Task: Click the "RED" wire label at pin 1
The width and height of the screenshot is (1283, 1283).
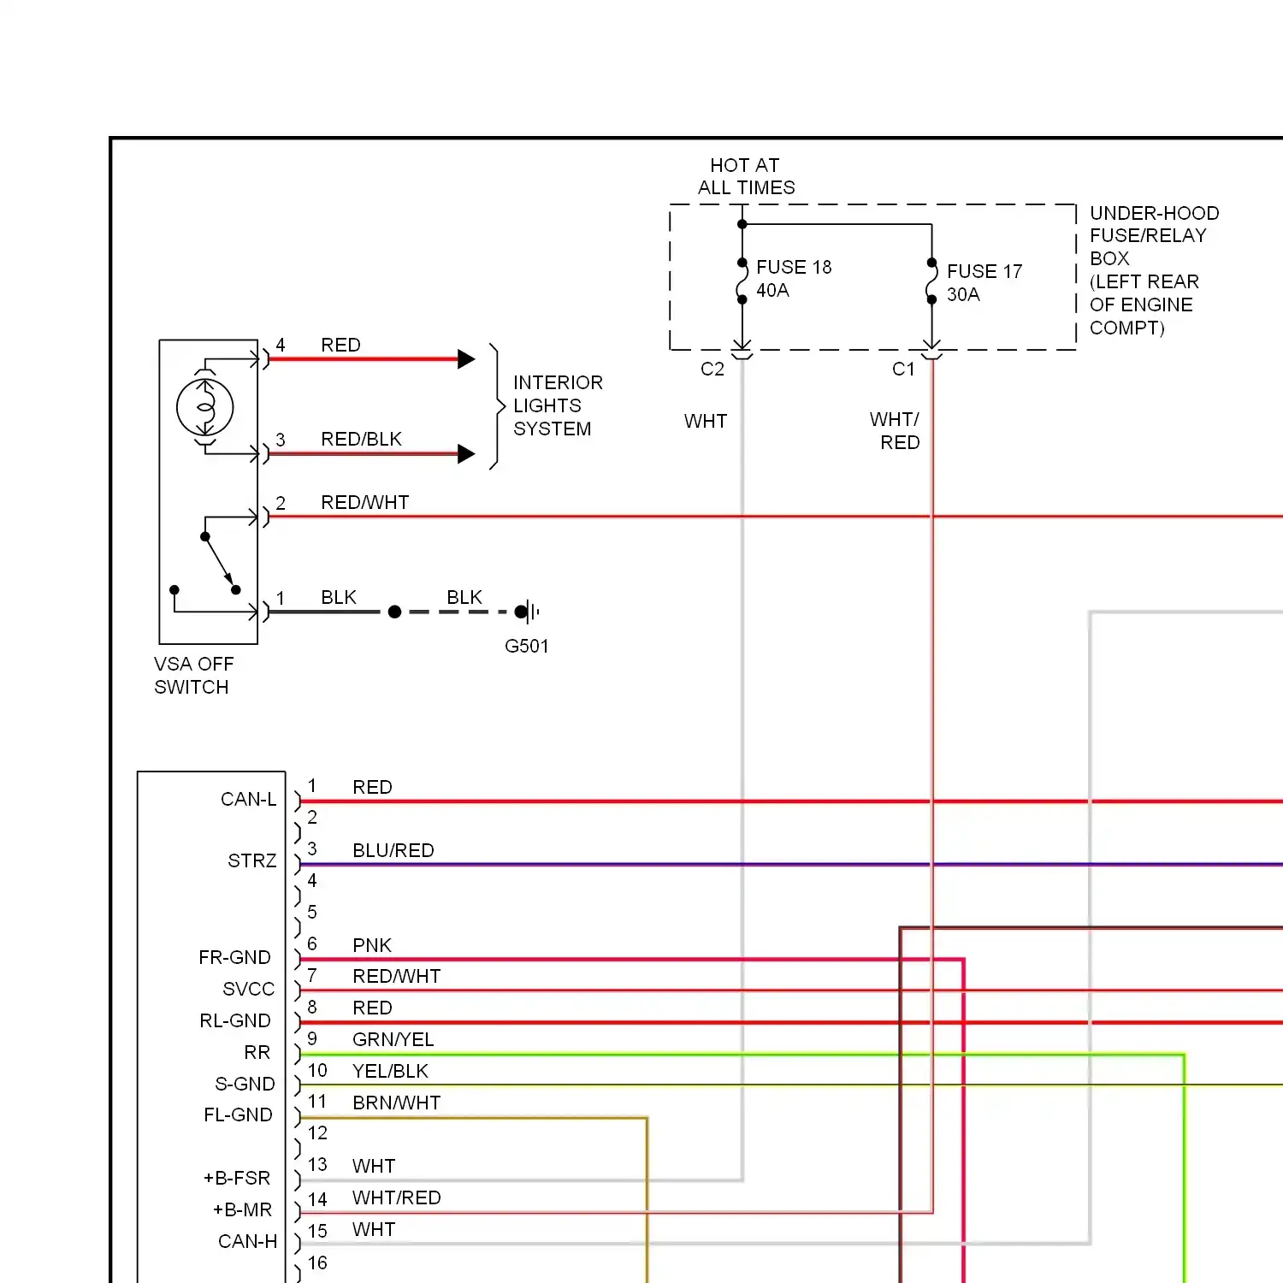Action: pyautogui.click(x=372, y=787)
